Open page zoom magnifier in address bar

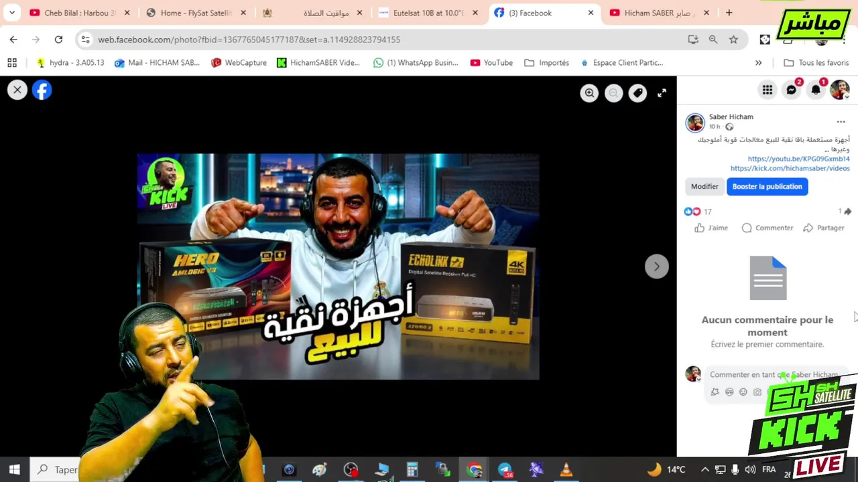coord(713,39)
